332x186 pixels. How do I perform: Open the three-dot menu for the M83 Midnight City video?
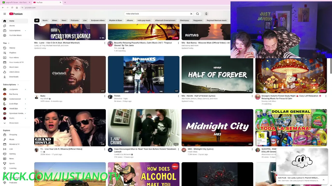click(x=252, y=149)
